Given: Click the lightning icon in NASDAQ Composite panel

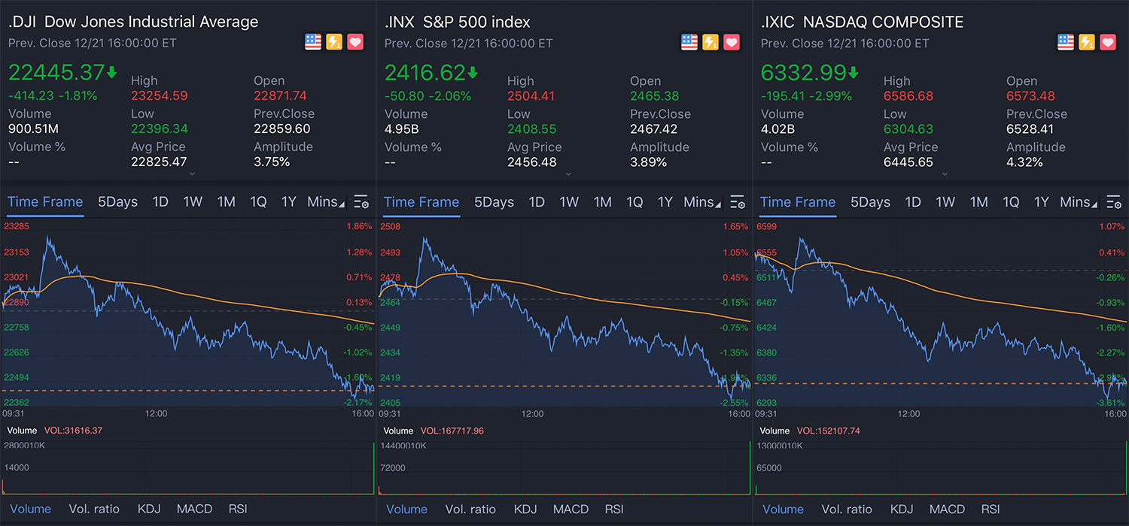Looking at the screenshot, I should 1087,42.
